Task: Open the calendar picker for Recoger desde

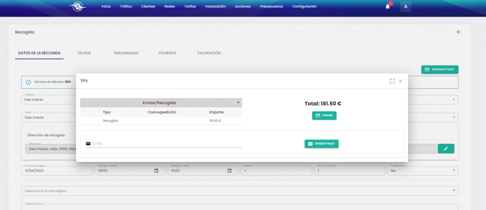Action: pos(156,171)
